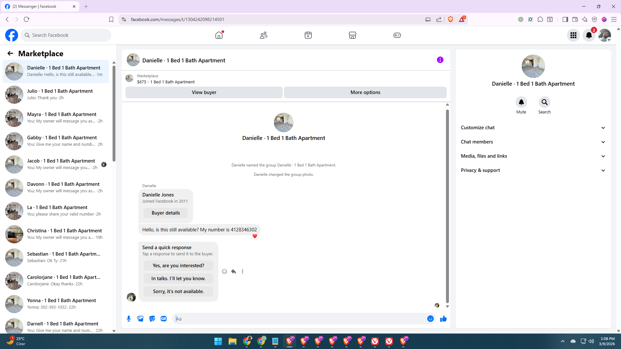Screen dimensions: 621x349
Task: Send a thumbs-up like
Action: [x=443, y=319]
